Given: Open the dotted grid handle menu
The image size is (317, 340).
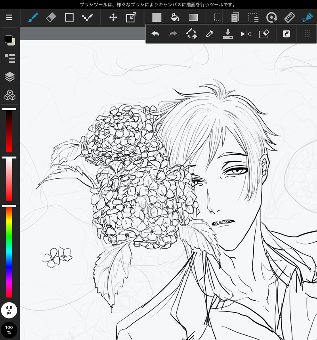Looking at the screenshot, I should (307, 34).
